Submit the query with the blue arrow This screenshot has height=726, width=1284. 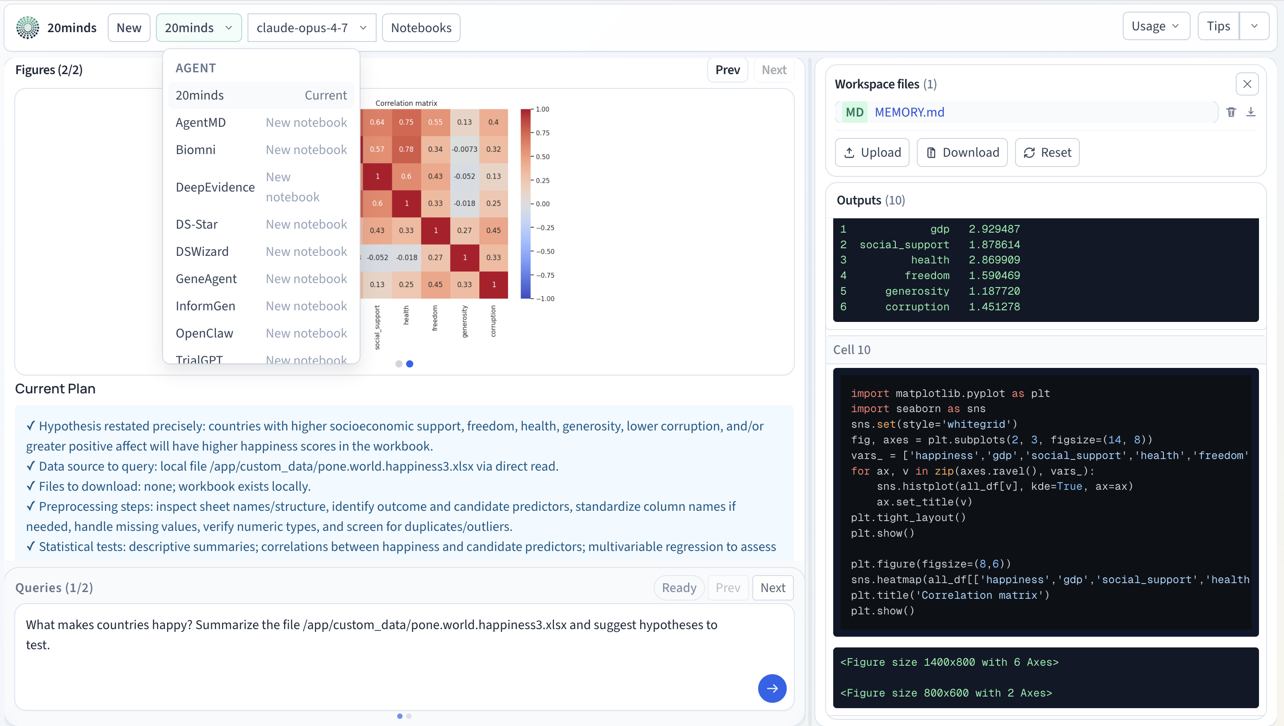pos(772,688)
